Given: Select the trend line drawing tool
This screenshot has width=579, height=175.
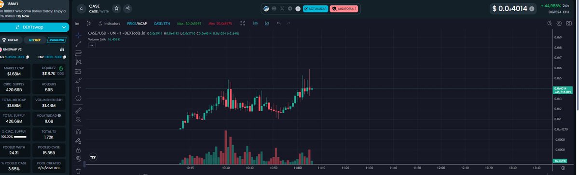Looking at the screenshot, I should pyautogui.click(x=78, y=44).
